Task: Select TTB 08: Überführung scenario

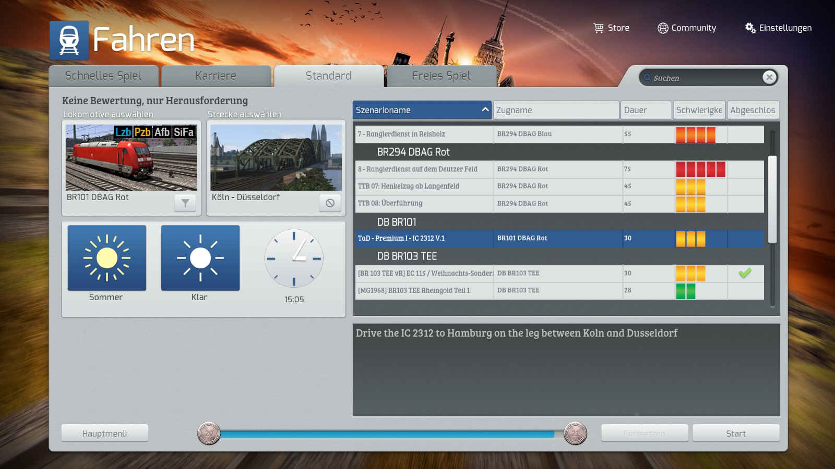Action: click(x=559, y=204)
